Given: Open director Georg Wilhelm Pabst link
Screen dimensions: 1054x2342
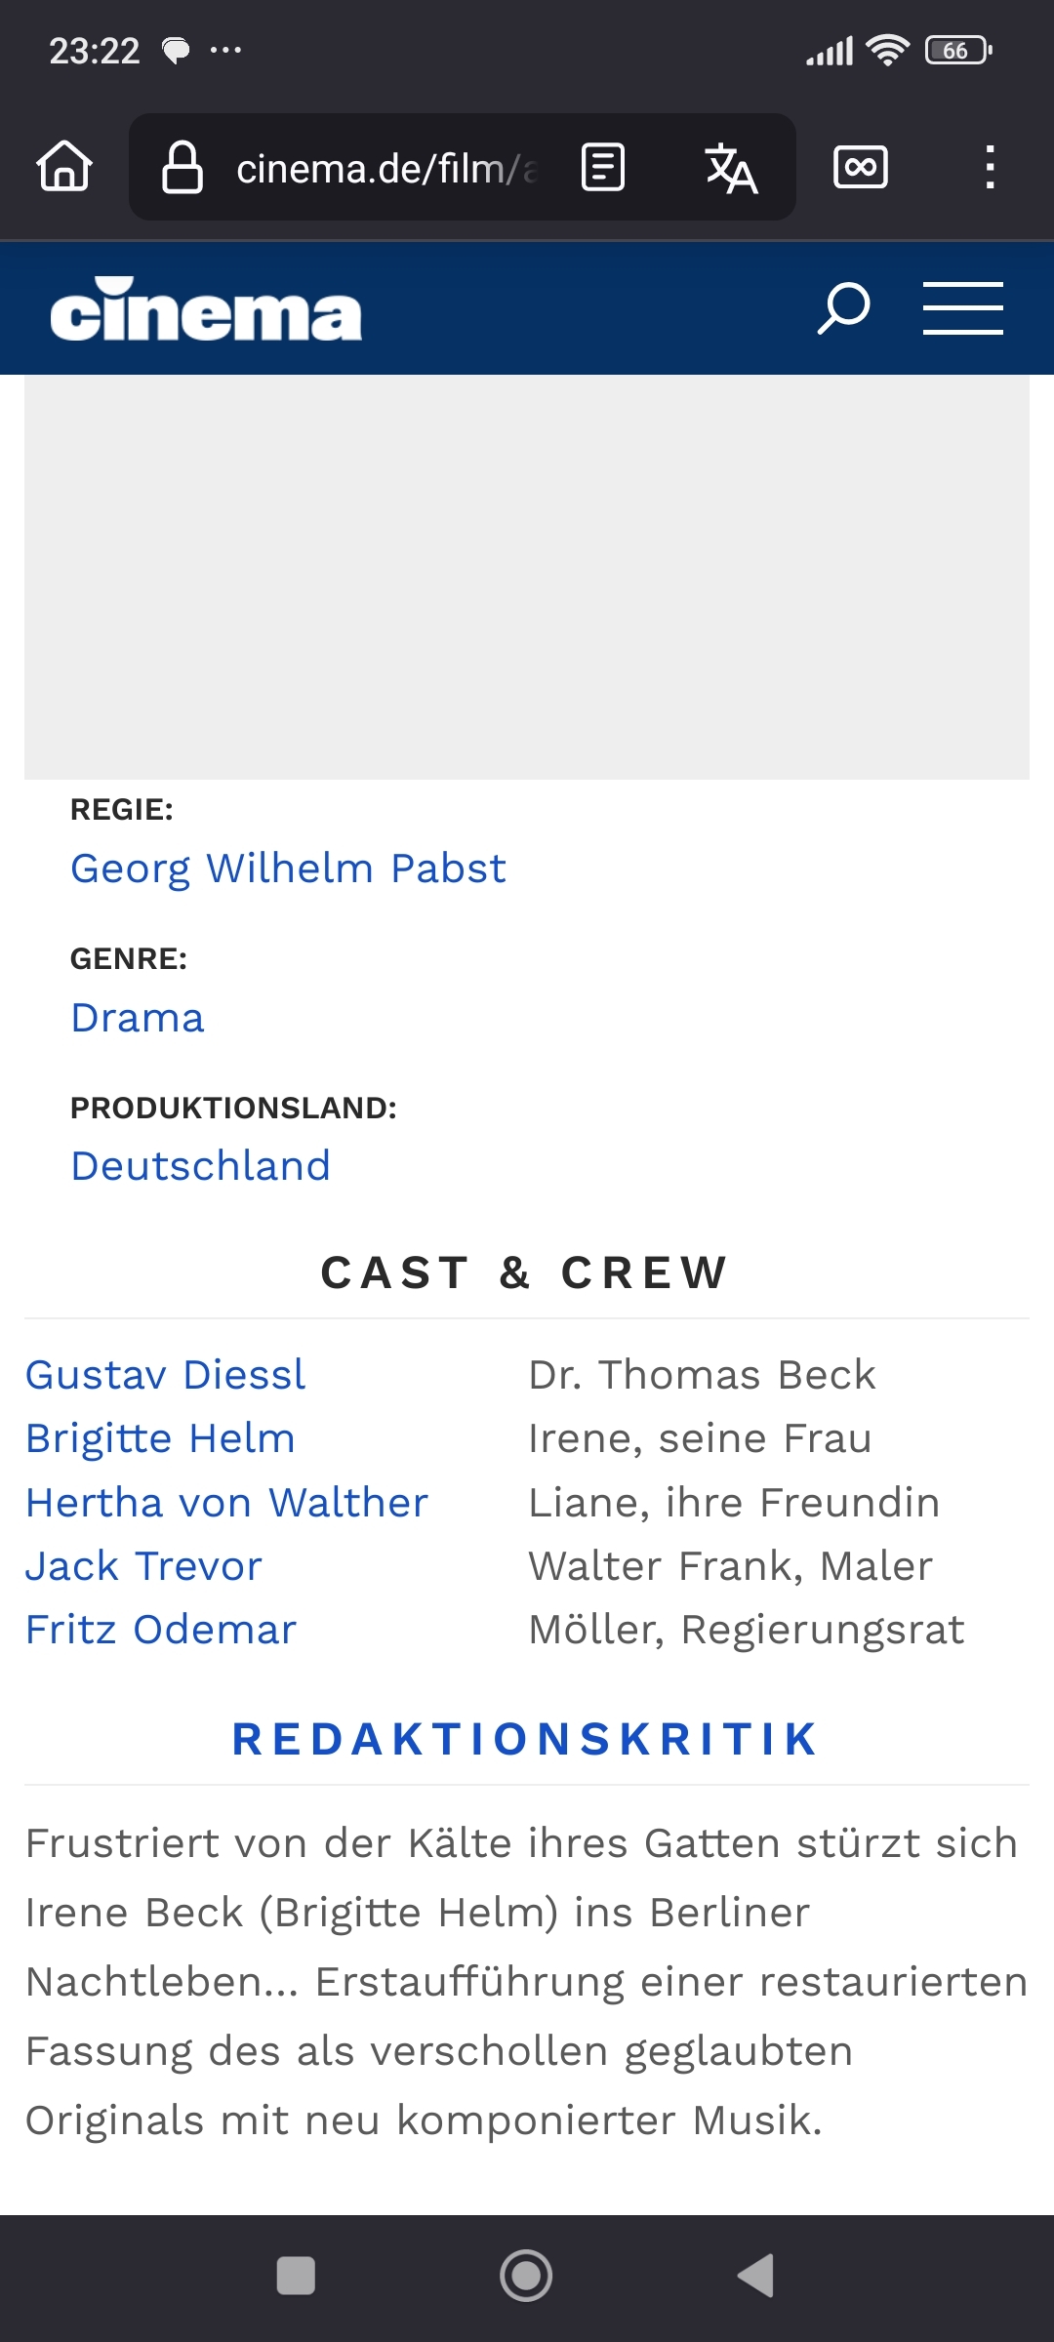Looking at the screenshot, I should [288, 868].
